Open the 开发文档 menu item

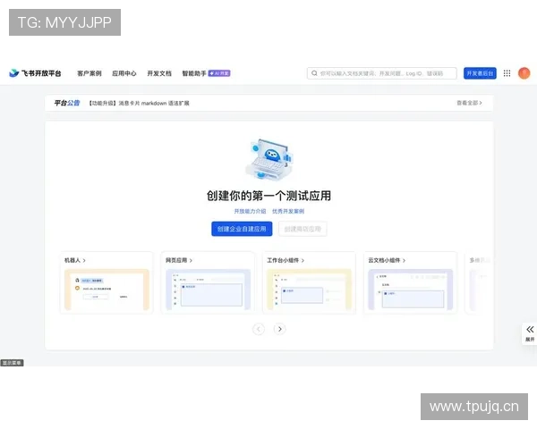[159, 73]
